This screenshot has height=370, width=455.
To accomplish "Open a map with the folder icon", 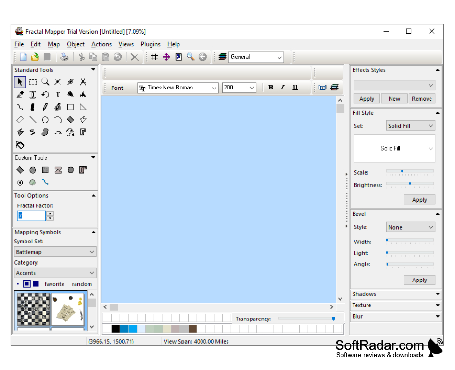I will point(35,57).
